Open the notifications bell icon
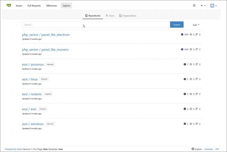The image size is (227, 152). tap(194, 5)
